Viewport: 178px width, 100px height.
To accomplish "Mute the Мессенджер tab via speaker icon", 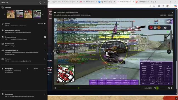I will tap(102, 2).
